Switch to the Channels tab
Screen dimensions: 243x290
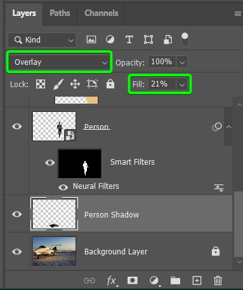pos(102,13)
